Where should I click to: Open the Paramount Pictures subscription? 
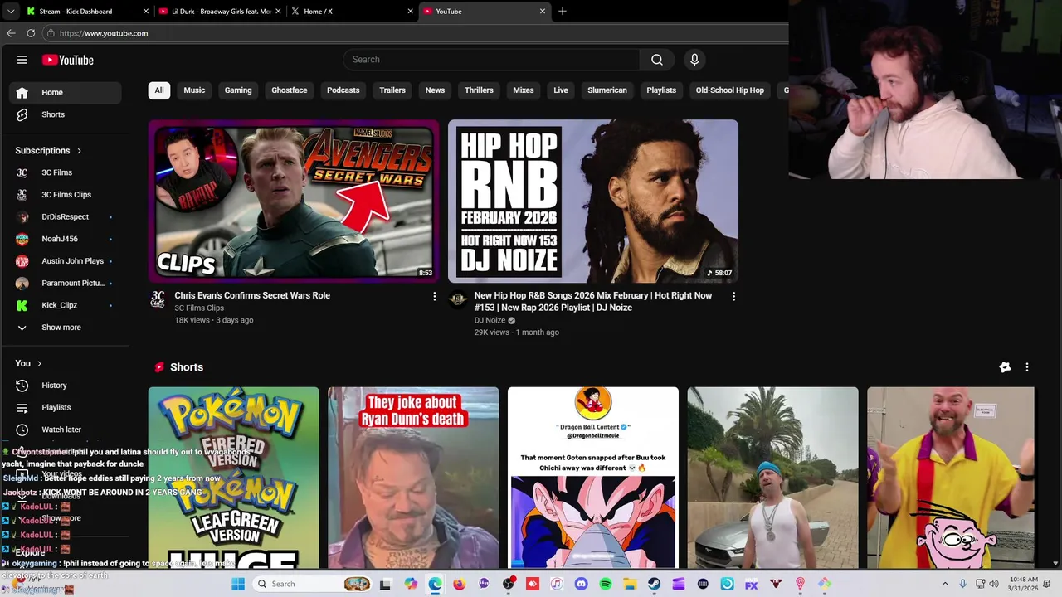(x=65, y=283)
